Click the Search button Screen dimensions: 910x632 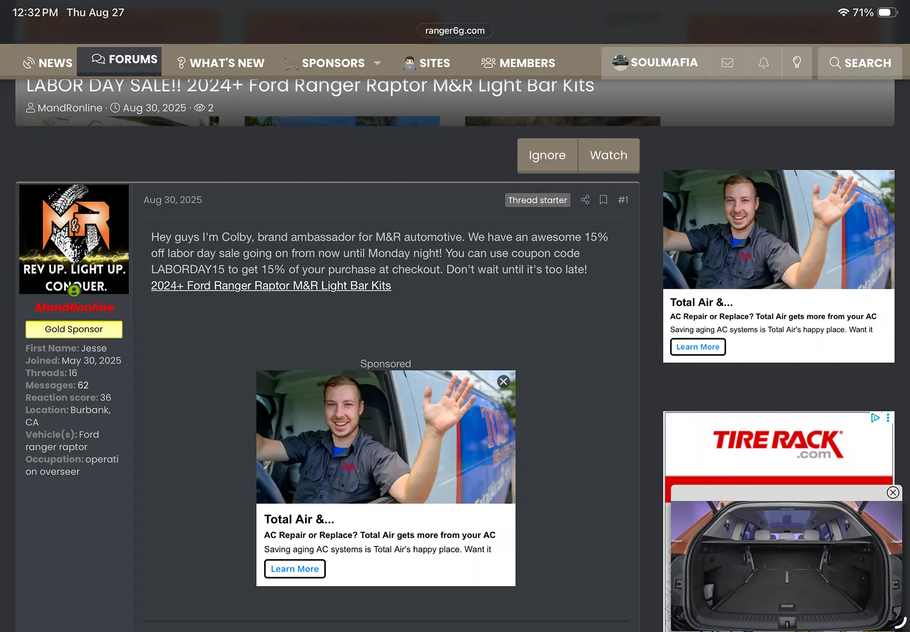[x=860, y=63]
